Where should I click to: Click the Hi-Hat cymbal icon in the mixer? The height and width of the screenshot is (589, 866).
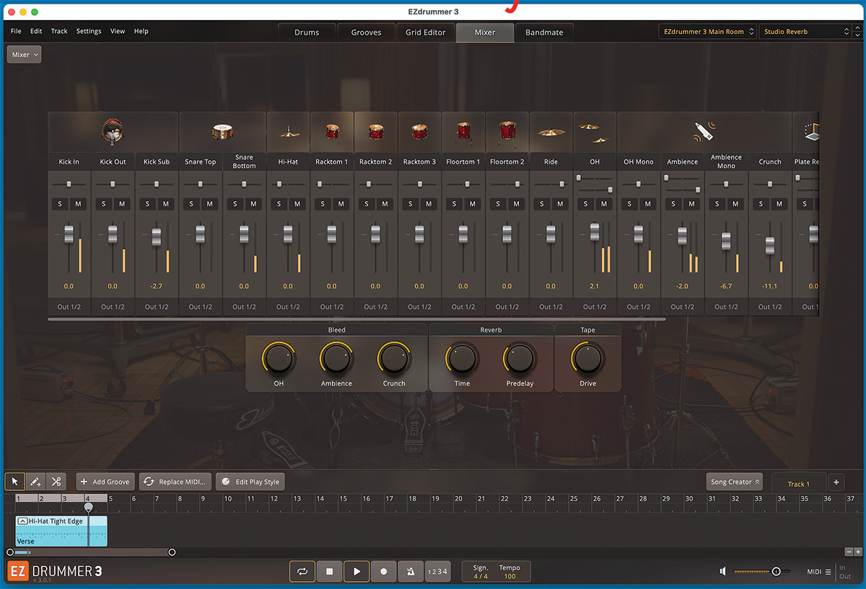[288, 133]
